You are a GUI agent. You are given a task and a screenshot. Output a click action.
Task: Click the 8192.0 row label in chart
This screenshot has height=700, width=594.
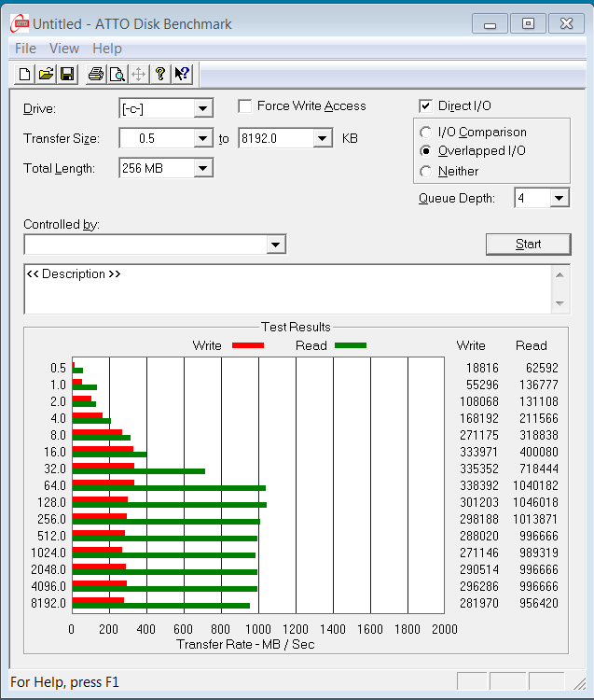point(48,603)
